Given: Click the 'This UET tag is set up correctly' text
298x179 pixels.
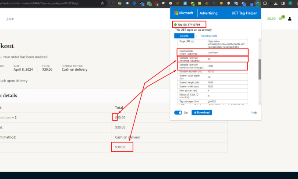Looking at the screenshot, I should (x=193, y=30).
